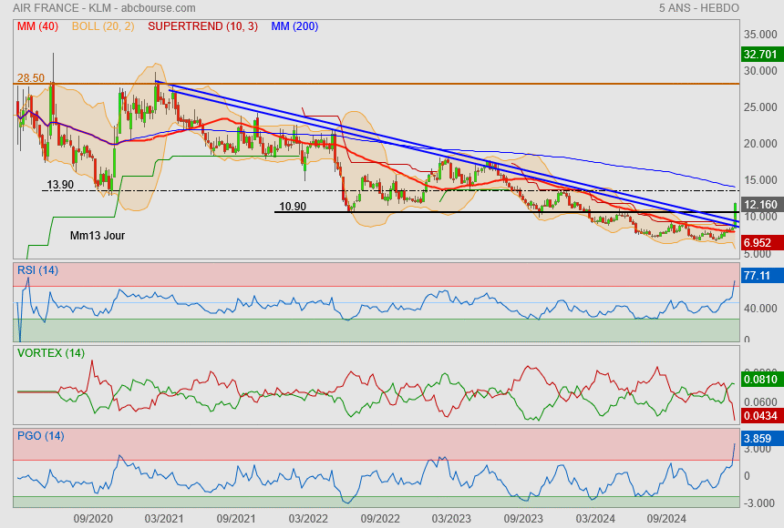Select the MM (40) legend label
The width and height of the screenshot is (784, 528).
37,26
